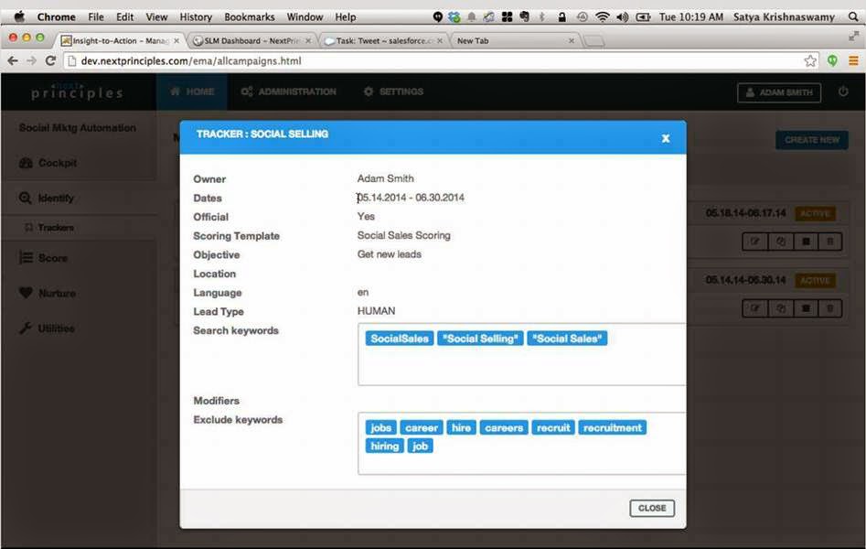866x549 pixels.
Task: Click the hiring exclude keyword tag
Action: (384, 447)
